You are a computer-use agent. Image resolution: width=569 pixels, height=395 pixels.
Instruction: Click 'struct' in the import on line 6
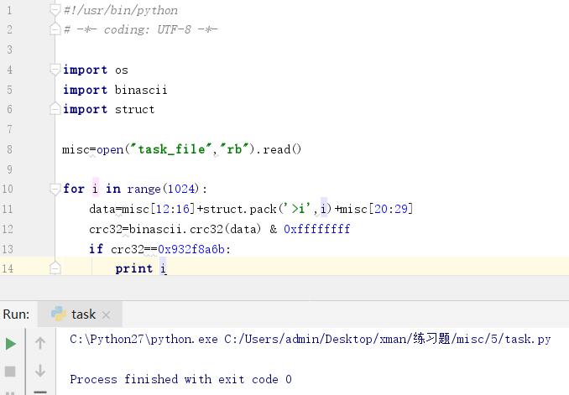(134, 109)
